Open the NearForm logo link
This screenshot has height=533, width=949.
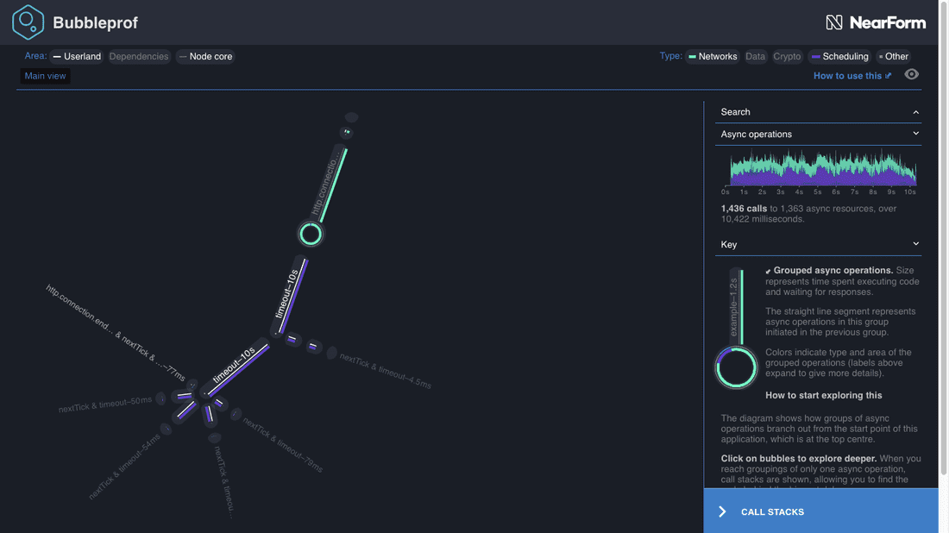pyautogui.click(x=875, y=22)
